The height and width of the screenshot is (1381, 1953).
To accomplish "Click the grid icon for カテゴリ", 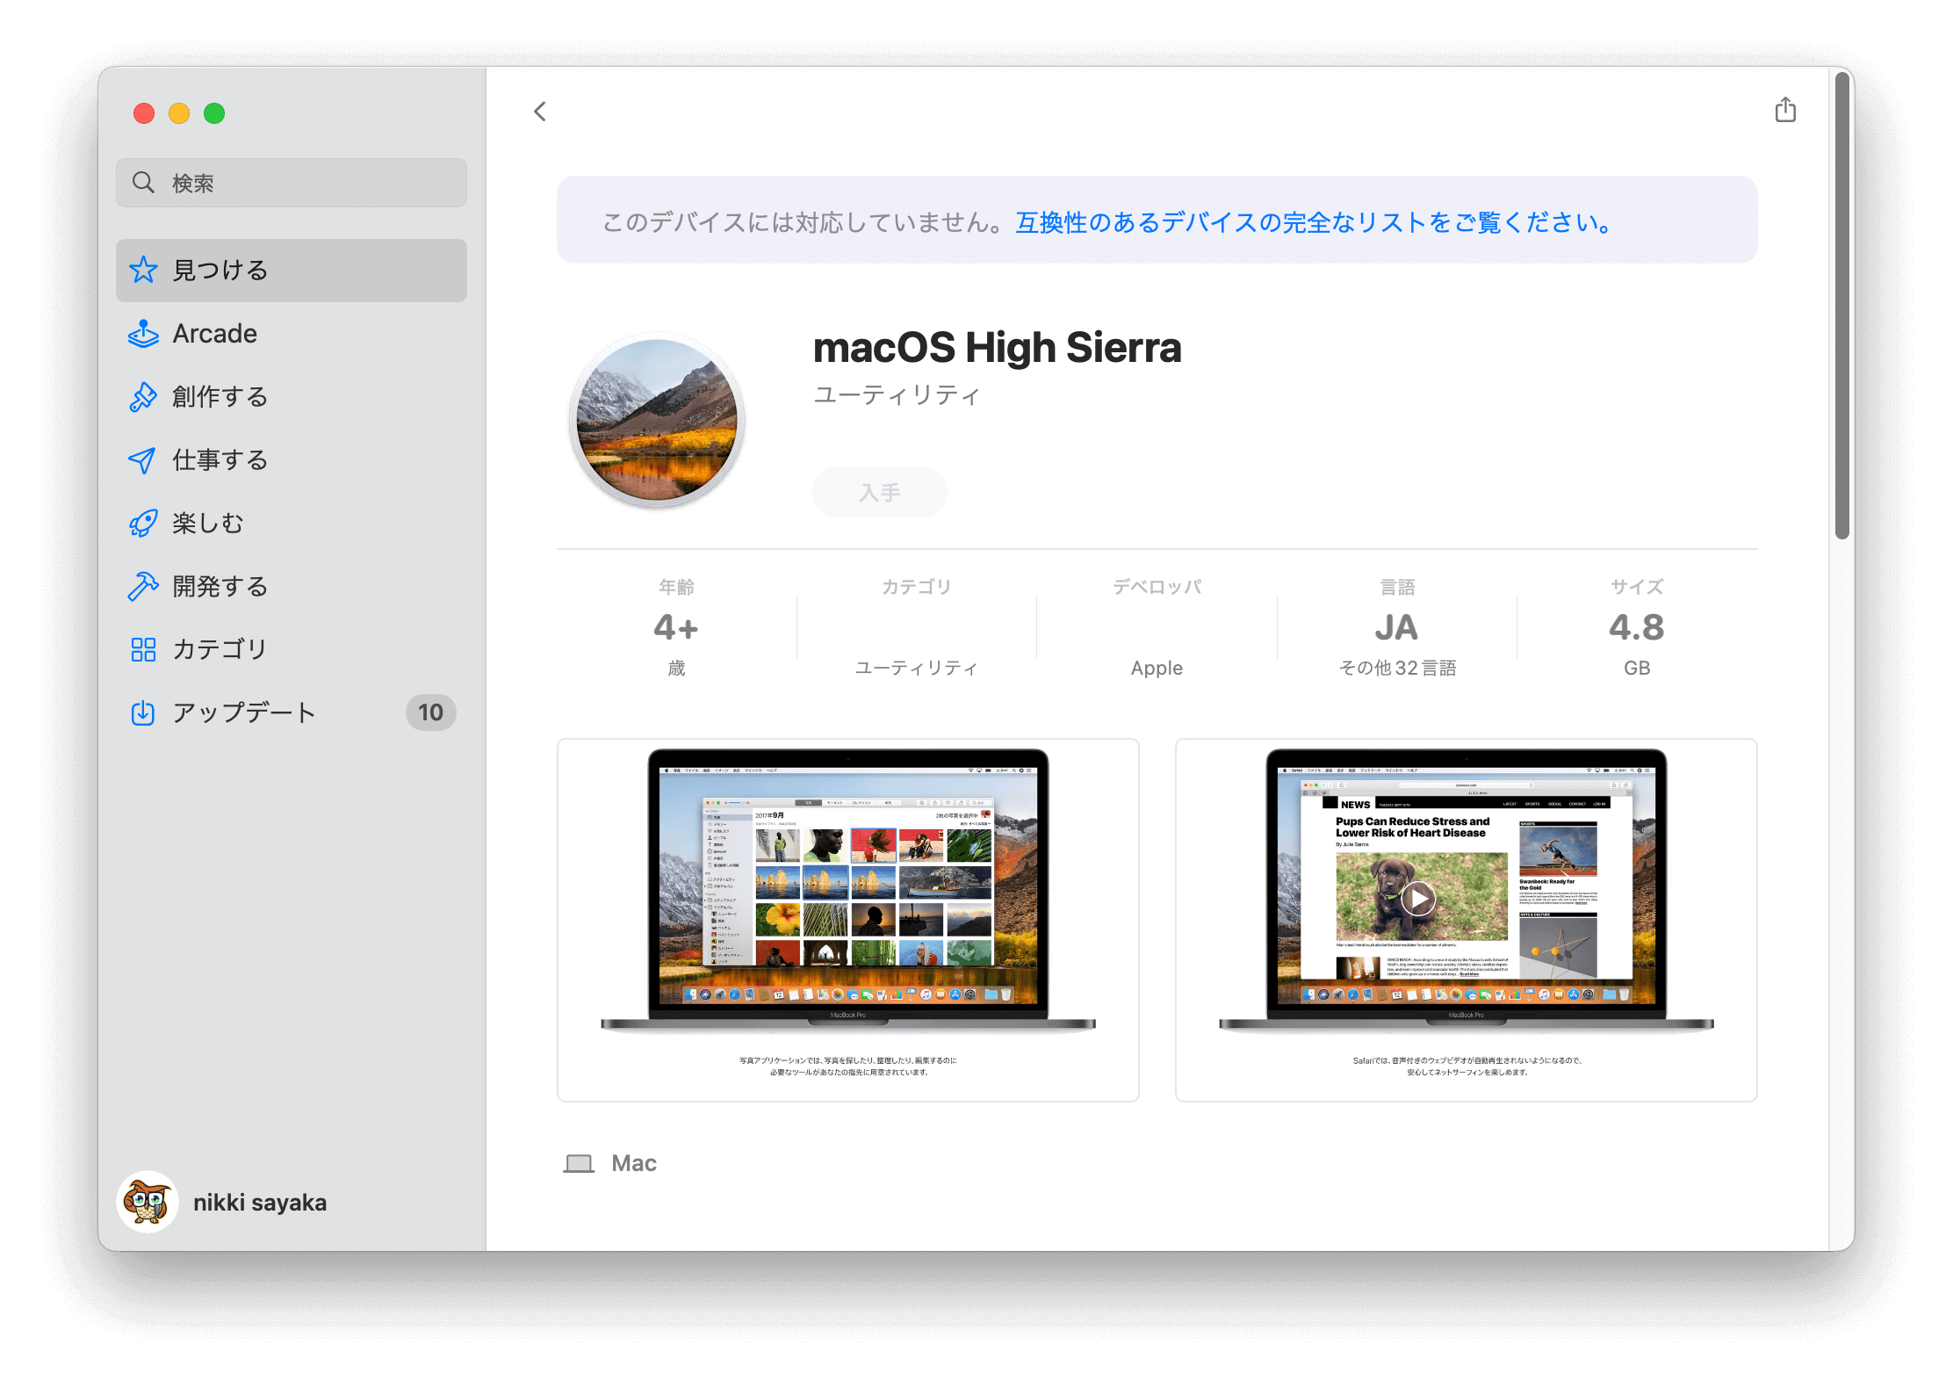I will coord(143,649).
